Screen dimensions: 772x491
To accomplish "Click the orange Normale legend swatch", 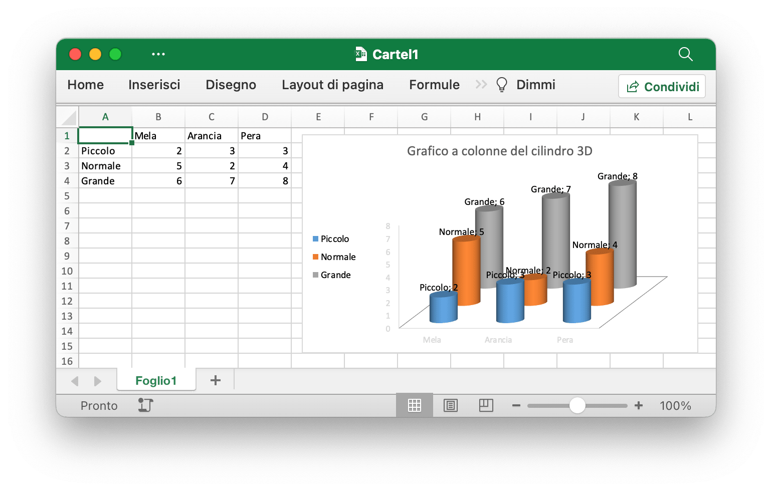I will point(316,257).
